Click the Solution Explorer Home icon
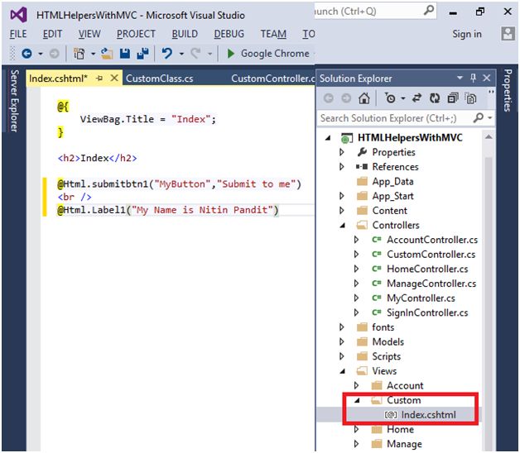This screenshot has width=520, height=453. pos(364,98)
